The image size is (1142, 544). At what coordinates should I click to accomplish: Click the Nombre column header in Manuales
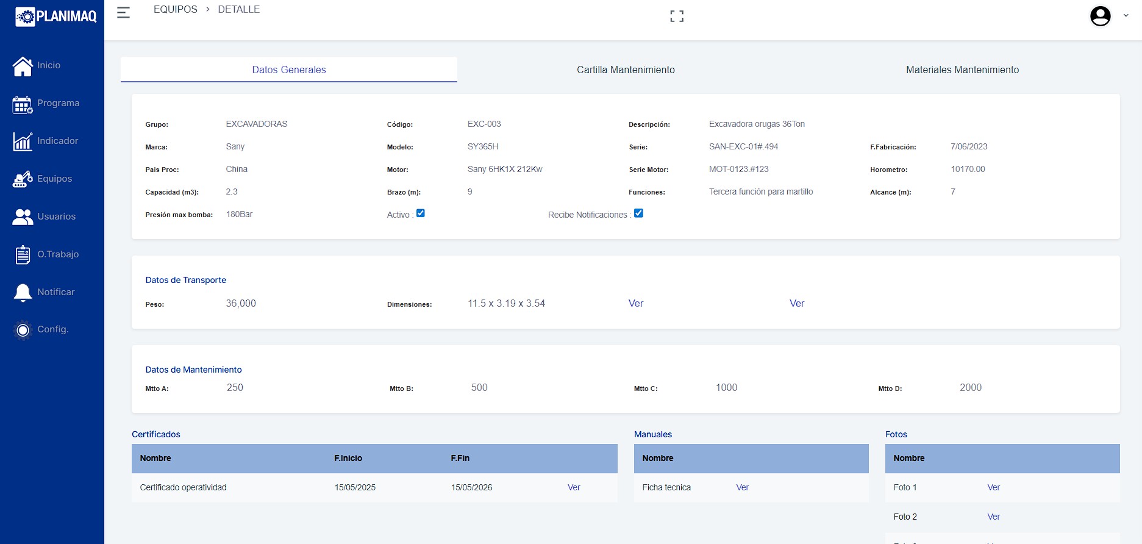658,458
